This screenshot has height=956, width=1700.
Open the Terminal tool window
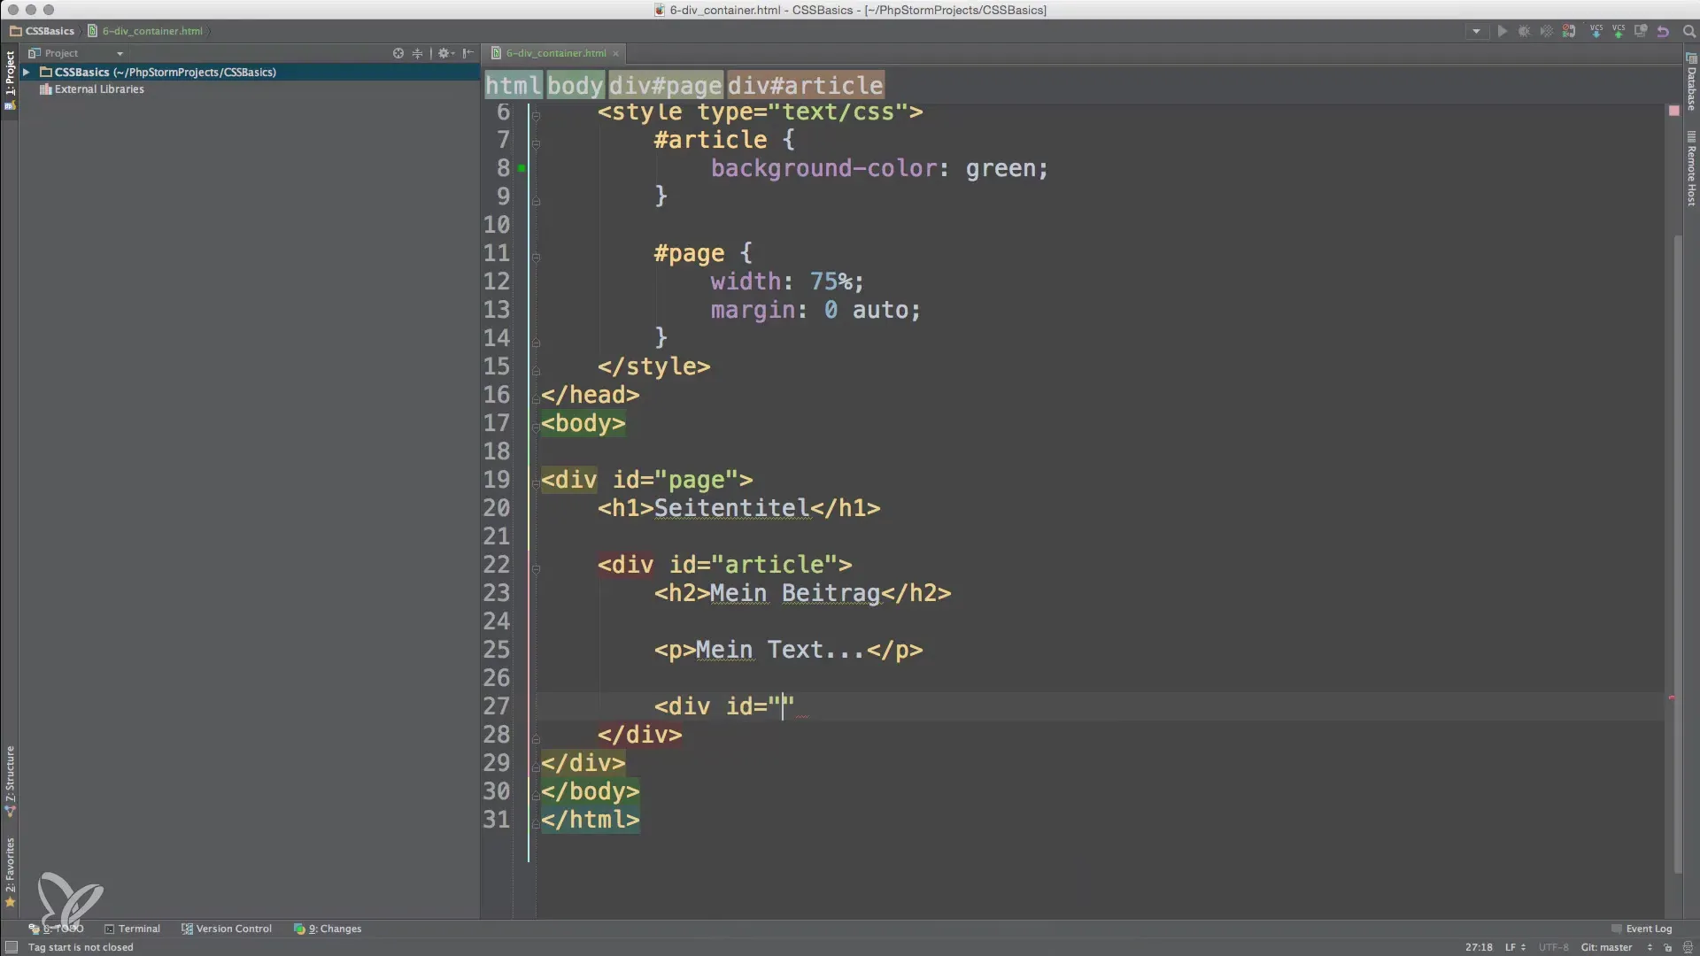[x=133, y=929]
